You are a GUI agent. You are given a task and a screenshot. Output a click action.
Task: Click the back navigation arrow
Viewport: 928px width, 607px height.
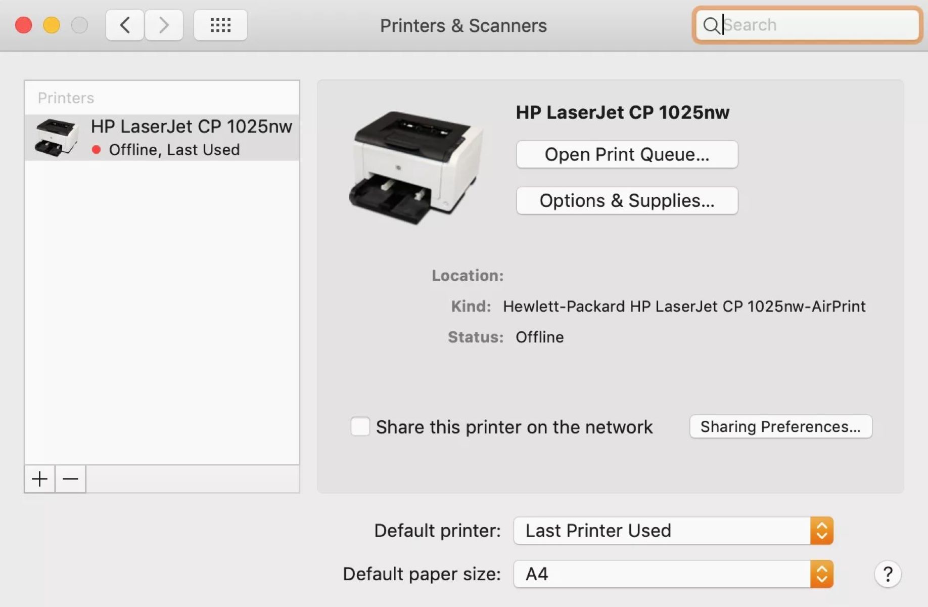click(124, 25)
